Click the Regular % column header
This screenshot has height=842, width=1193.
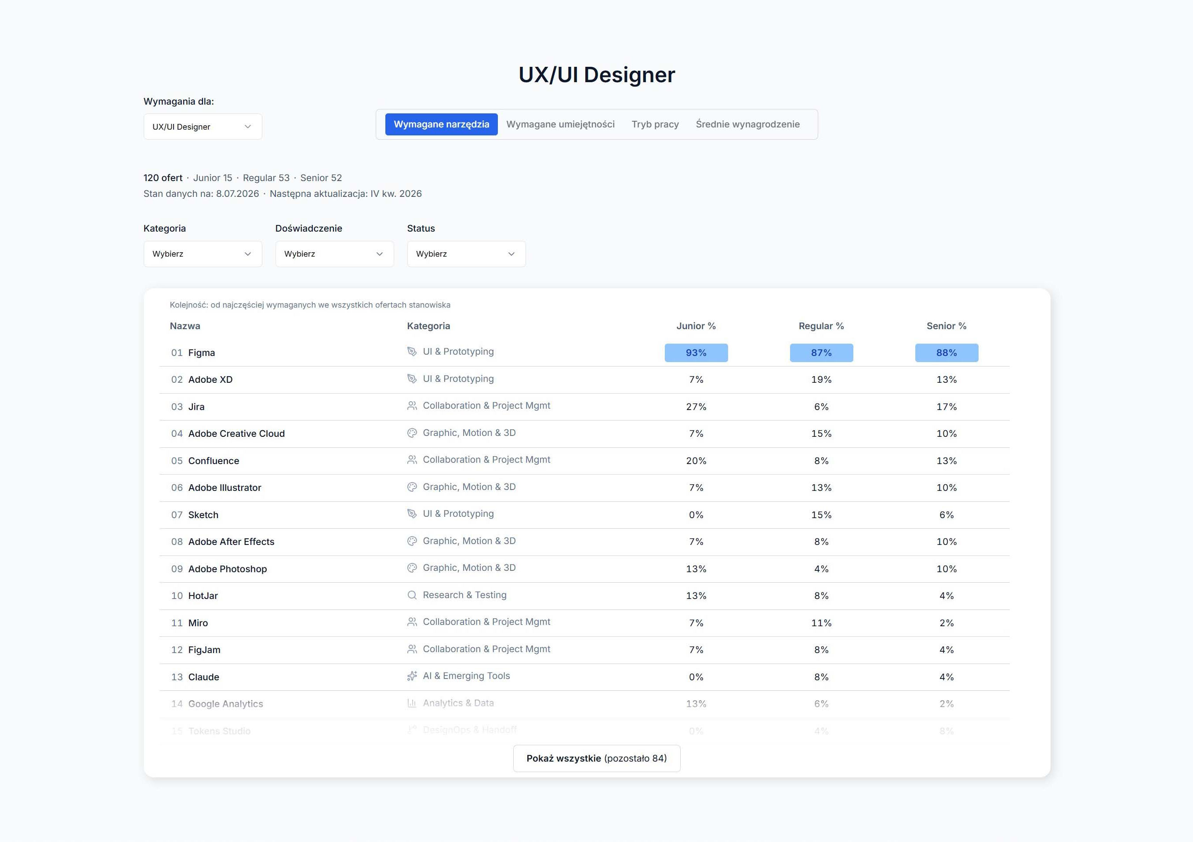(x=821, y=326)
